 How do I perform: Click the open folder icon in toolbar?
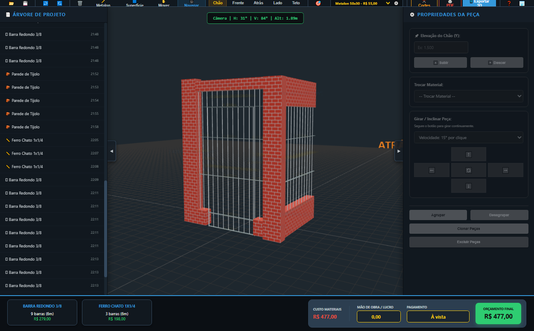tap(12, 3)
